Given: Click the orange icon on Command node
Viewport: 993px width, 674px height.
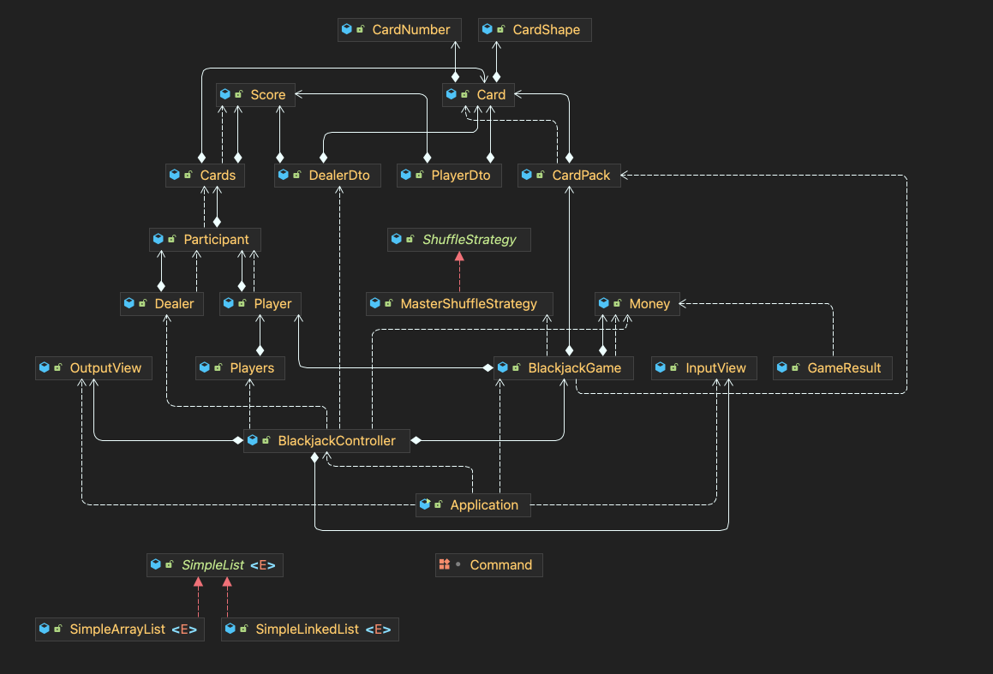Looking at the screenshot, I should point(444,565).
